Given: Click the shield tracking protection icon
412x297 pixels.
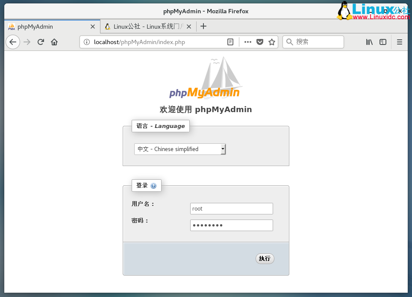Looking at the screenshot, I should (260, 42).
